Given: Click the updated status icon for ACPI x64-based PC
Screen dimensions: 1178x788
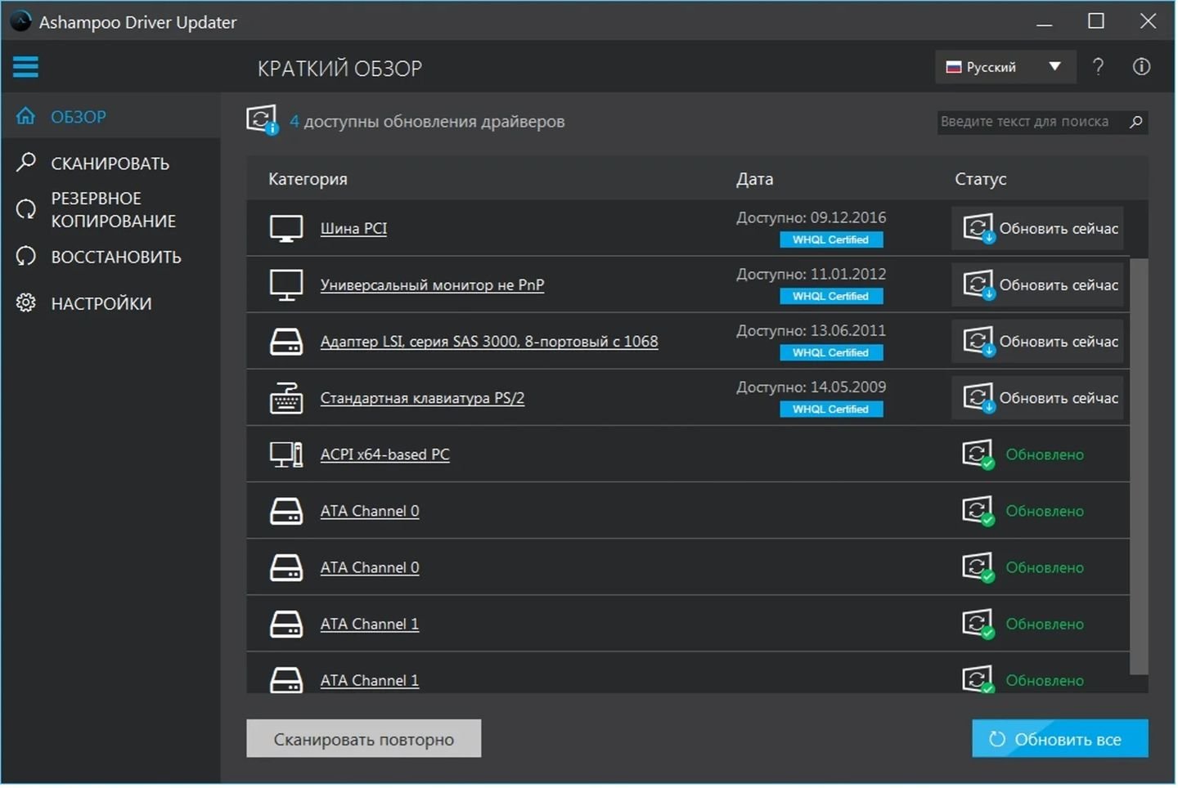Looking at the screenshot, I should 978,454.
